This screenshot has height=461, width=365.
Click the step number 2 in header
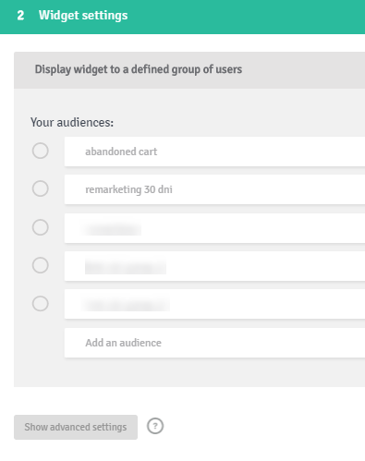[20, 16]
